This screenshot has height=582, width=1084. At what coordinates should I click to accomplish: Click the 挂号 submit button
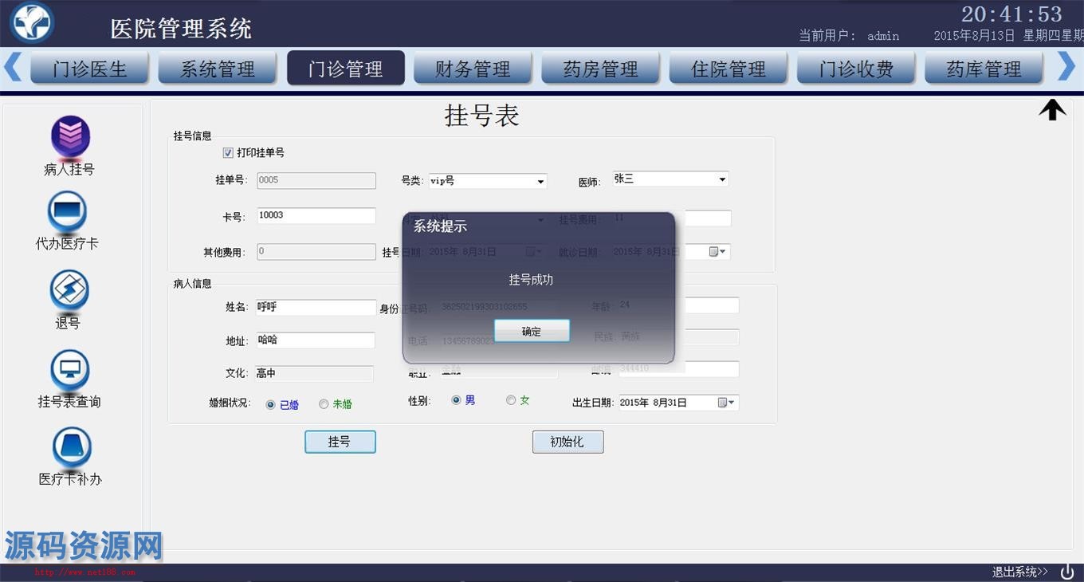click(x=340, y=442)
